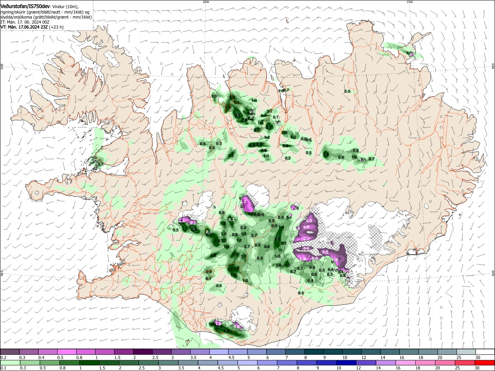
Task: Click the 0.5 value south of Vatnajökull glacier
Action: point(301,293)
